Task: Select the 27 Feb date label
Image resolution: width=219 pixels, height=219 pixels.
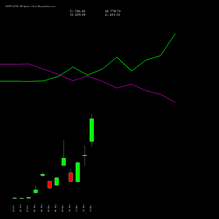Action: [x=28, y=208]
